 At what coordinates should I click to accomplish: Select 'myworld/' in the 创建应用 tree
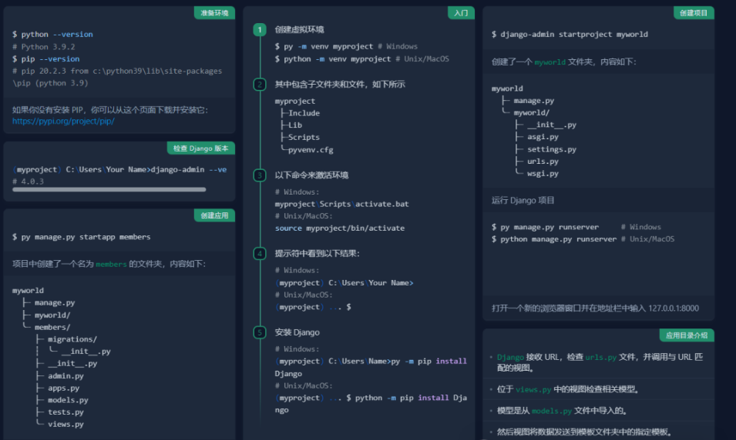point(52,315)
